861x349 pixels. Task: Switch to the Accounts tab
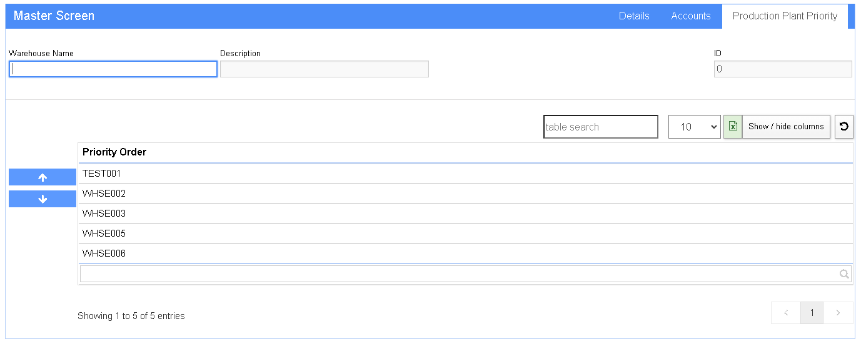[691, 16]
